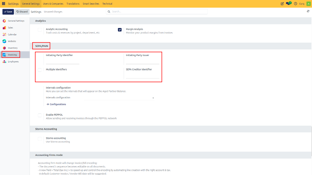Screen dimensions: 312x175
Task: Select Website in the settings sidebar
Action: (x=12, y=41)
